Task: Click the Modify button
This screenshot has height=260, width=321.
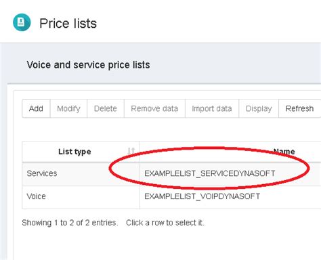Action: click(x=68, y=108)
